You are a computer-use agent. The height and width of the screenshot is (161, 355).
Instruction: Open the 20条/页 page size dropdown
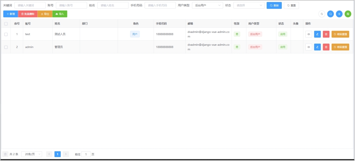31,154
